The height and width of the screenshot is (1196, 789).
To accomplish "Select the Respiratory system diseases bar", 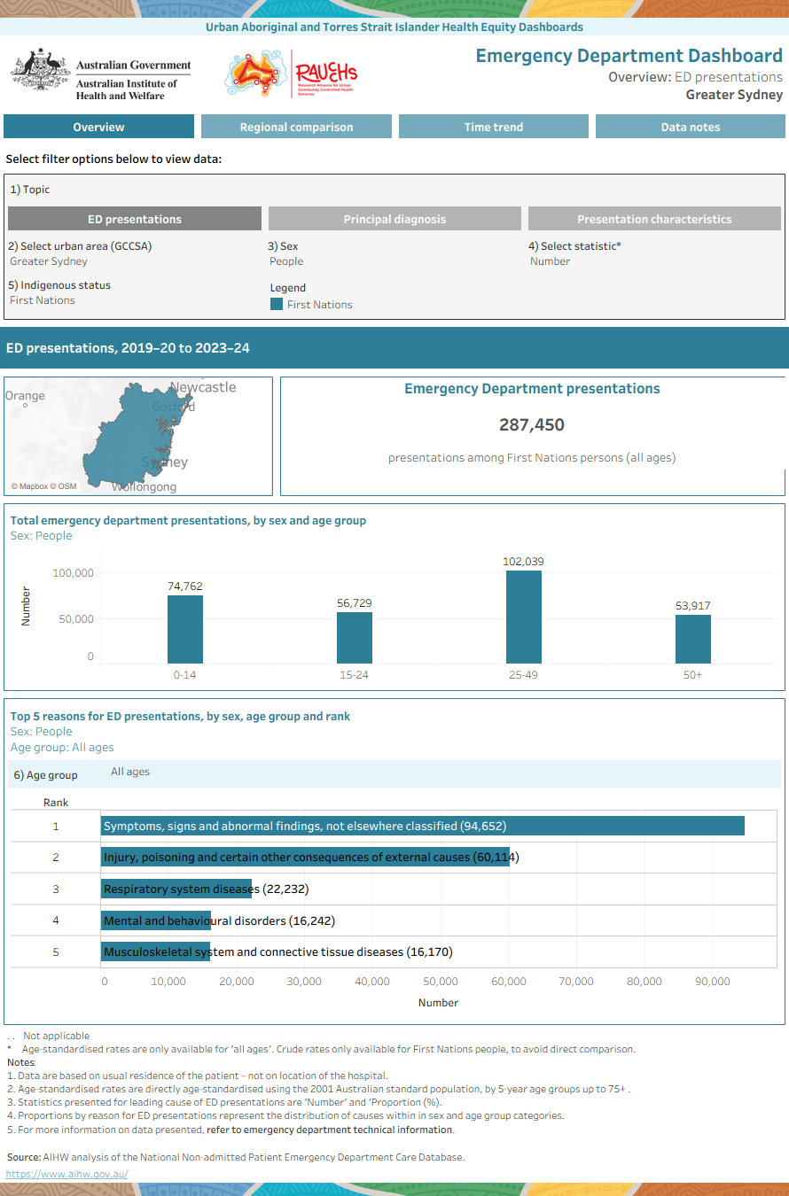I will (176, 889).
